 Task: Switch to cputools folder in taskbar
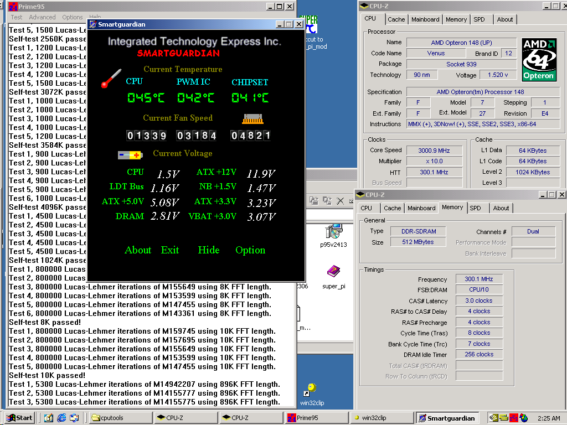121,418
